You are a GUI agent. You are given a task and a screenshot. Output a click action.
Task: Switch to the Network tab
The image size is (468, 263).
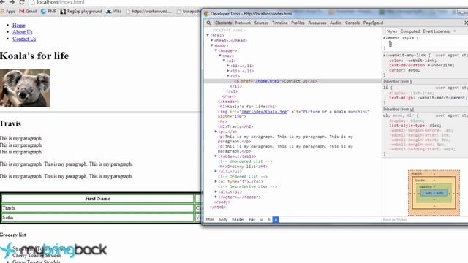243,23
